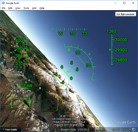Screen dimensions: 138x132
Task: Click the Imagery Date 5/25/2015 text
Action: (75, 130)
